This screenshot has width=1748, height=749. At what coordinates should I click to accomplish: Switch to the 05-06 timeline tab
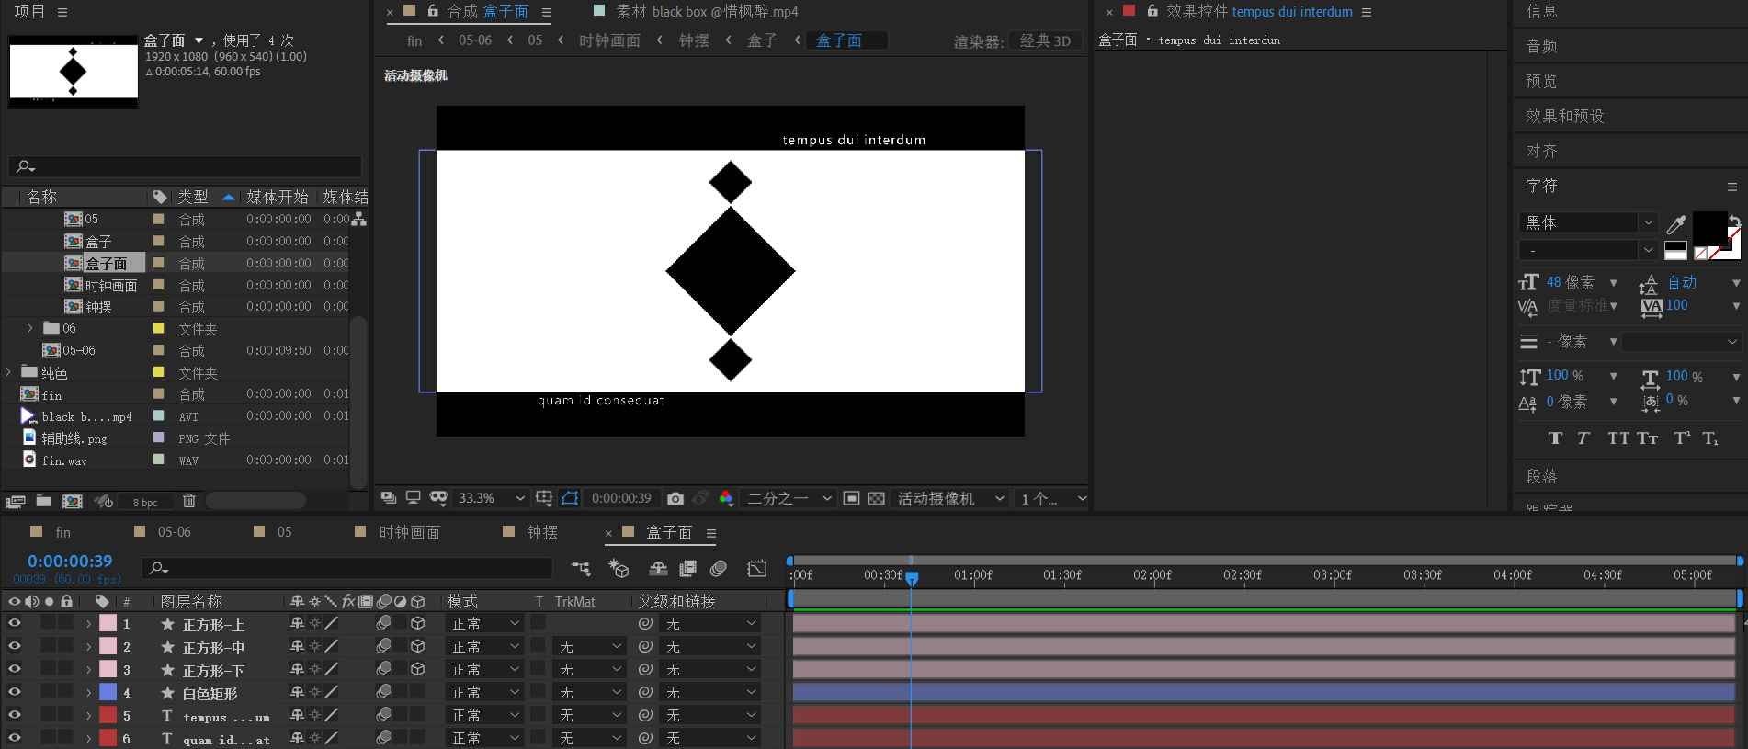[x=174, y=532]
